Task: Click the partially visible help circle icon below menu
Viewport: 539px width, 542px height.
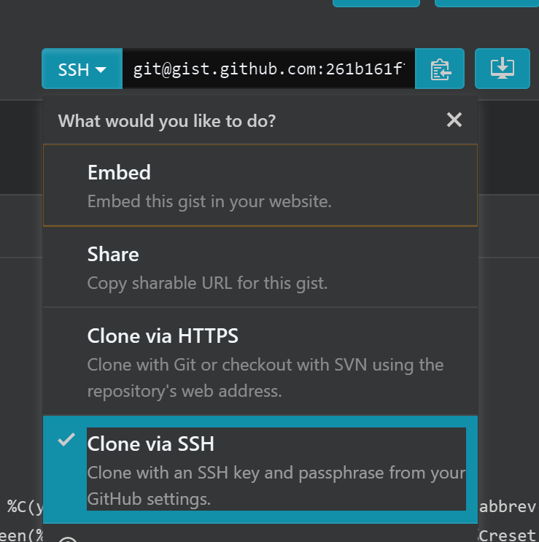Action: pyautogui.click(x=68, y=539)
